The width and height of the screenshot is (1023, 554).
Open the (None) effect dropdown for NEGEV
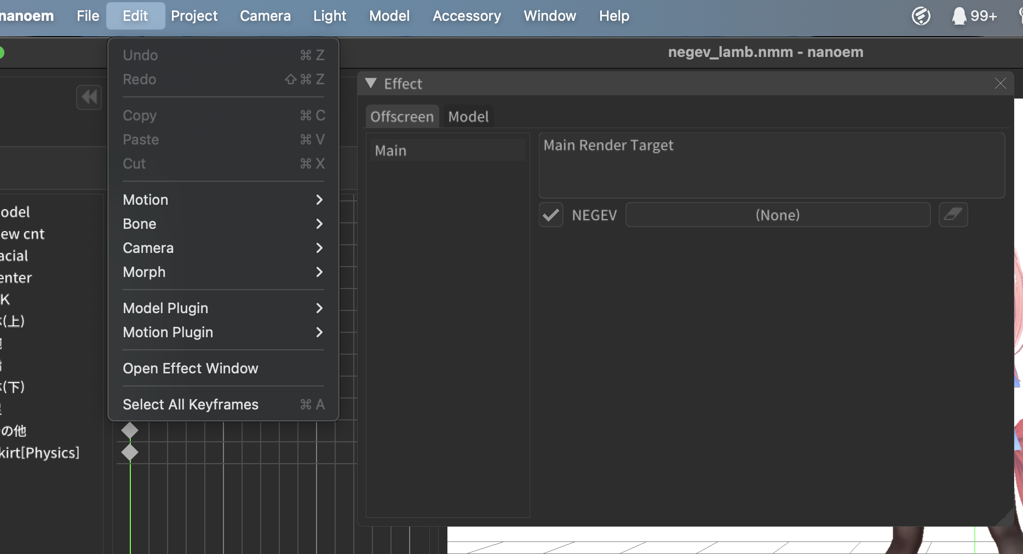point(777,215)
